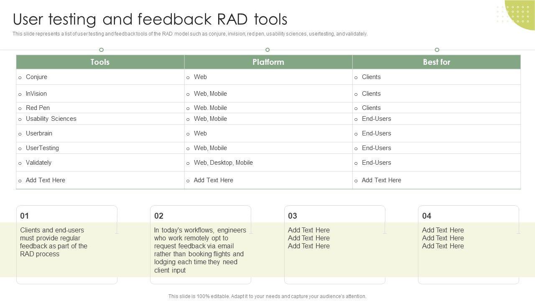Select the card 02 text about engineers working remotely
The image size is (535, 301).
pyautogui.click(x=200, y=250)
